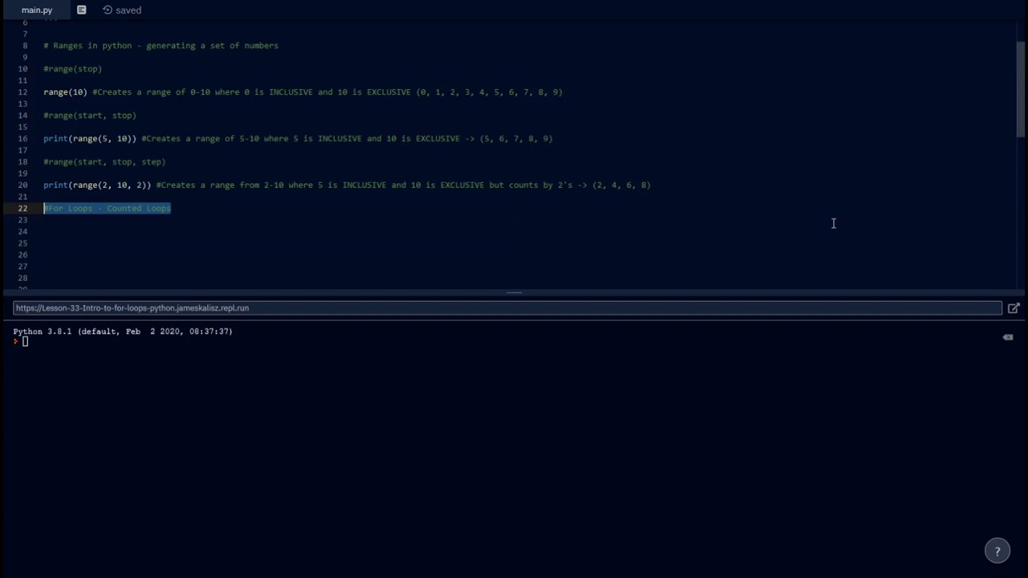1028x578 pixels.
Task: Clear the console with the backspace-shaped icon
Action: tap(1008, 337)
